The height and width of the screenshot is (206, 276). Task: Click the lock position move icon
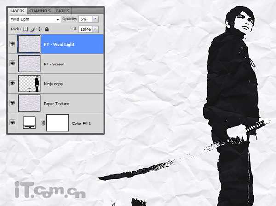click(x=40, y=29)
